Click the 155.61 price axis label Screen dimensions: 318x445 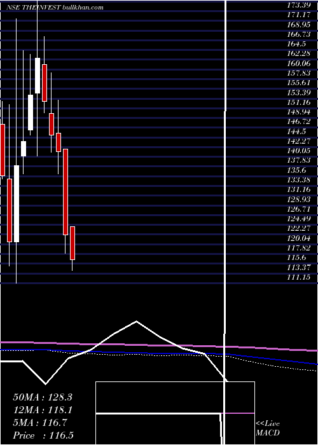[x=299, y=83]
